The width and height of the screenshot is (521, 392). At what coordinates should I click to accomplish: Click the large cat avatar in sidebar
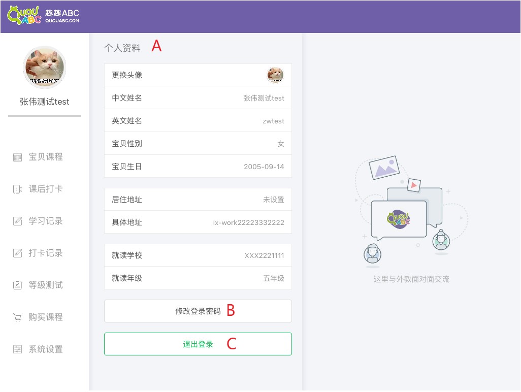point(45,67)
